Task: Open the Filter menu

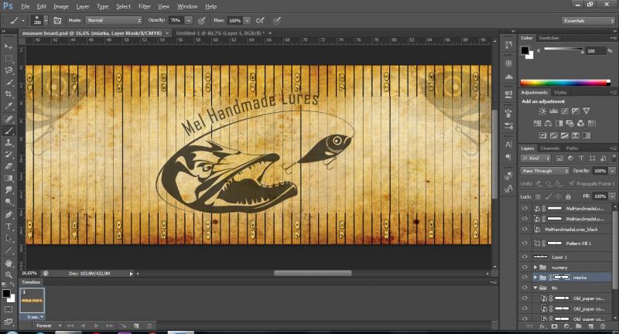Action: (x=144, y=6)
